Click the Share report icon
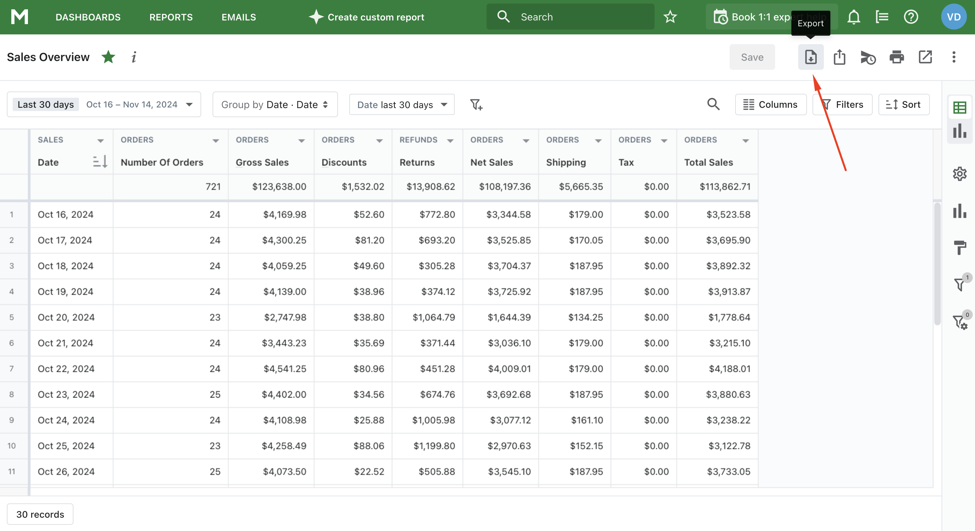The height and width of the screenshot is (531, 975). tap(839, 57)
